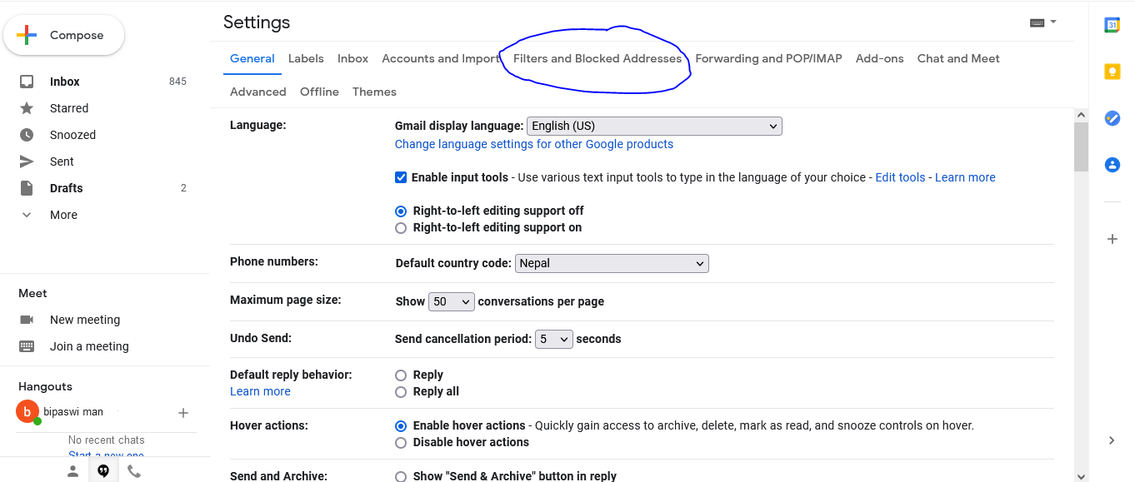Open Gmail display language dropdown

(x=654, y=126)
